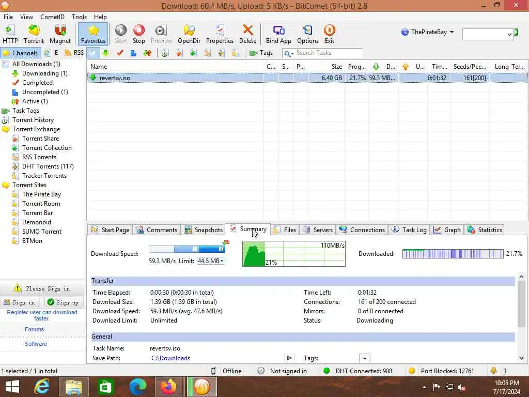The image size is (529, 397).
Task: Focus the Search Tasks input field
Action: [328, 53]
